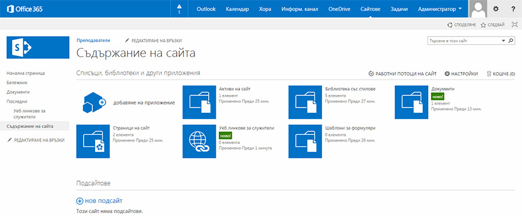Image resolution: width=522 pixels, height=216 pixels.
Task: Select Съдържание на сайта in left navigation
Action: pyautogui.click(x=30, y=126)
